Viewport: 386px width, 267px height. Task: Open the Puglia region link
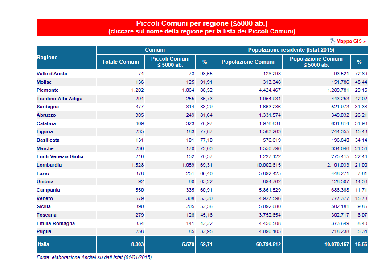pyautogui.click(x=44, y=231)
